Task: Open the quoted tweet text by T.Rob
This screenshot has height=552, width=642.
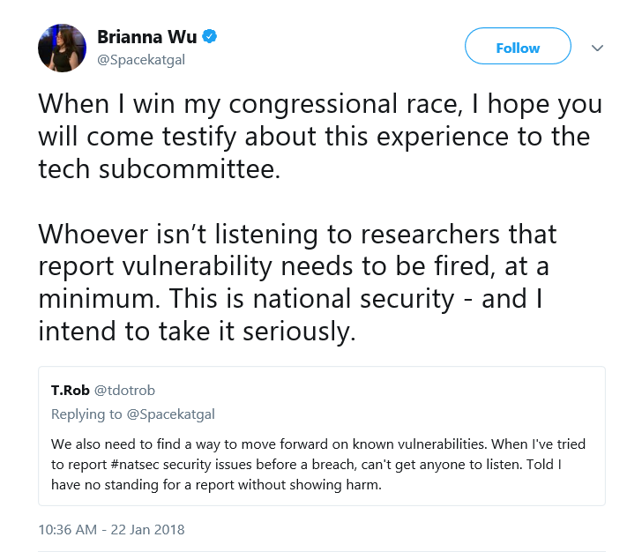Action: [318, 465]
